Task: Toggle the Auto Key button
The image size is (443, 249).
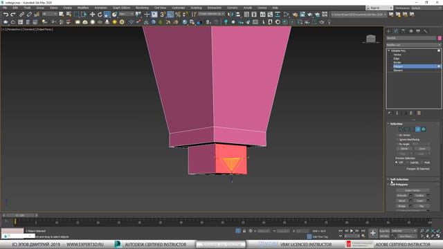Action: click(x=384, y=231)
